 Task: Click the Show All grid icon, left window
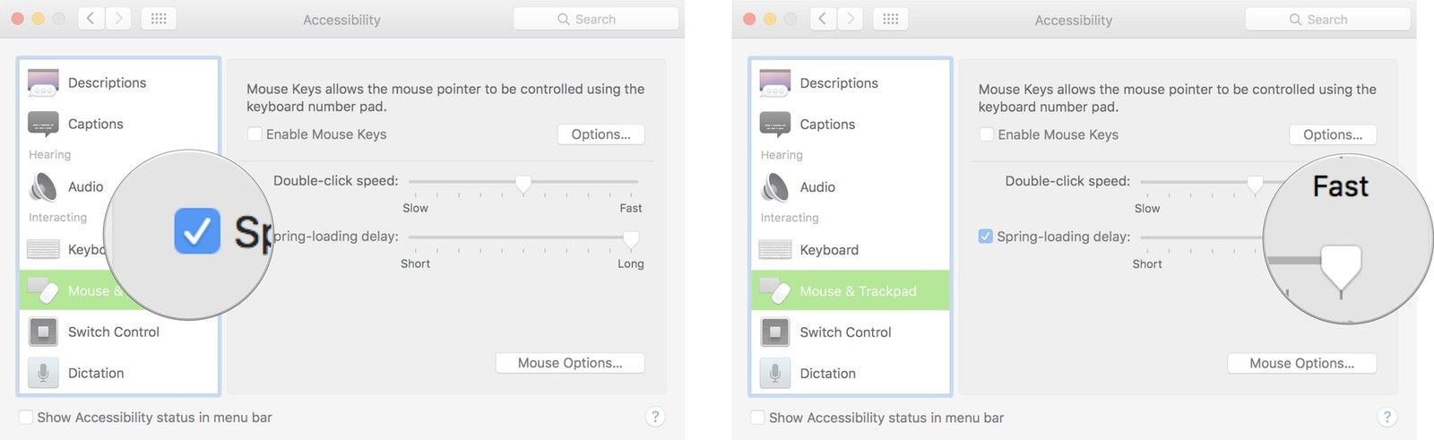click(159, 19)
